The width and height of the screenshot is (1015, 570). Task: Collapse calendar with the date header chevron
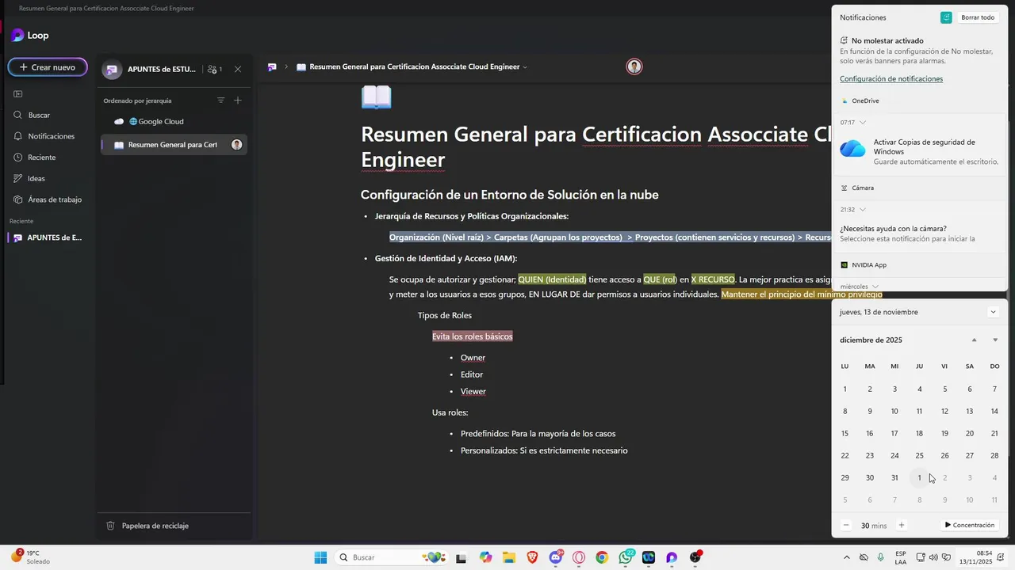(x=993, y=312)
